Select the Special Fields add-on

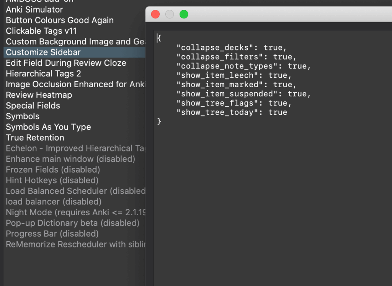[x=75, y=106]
